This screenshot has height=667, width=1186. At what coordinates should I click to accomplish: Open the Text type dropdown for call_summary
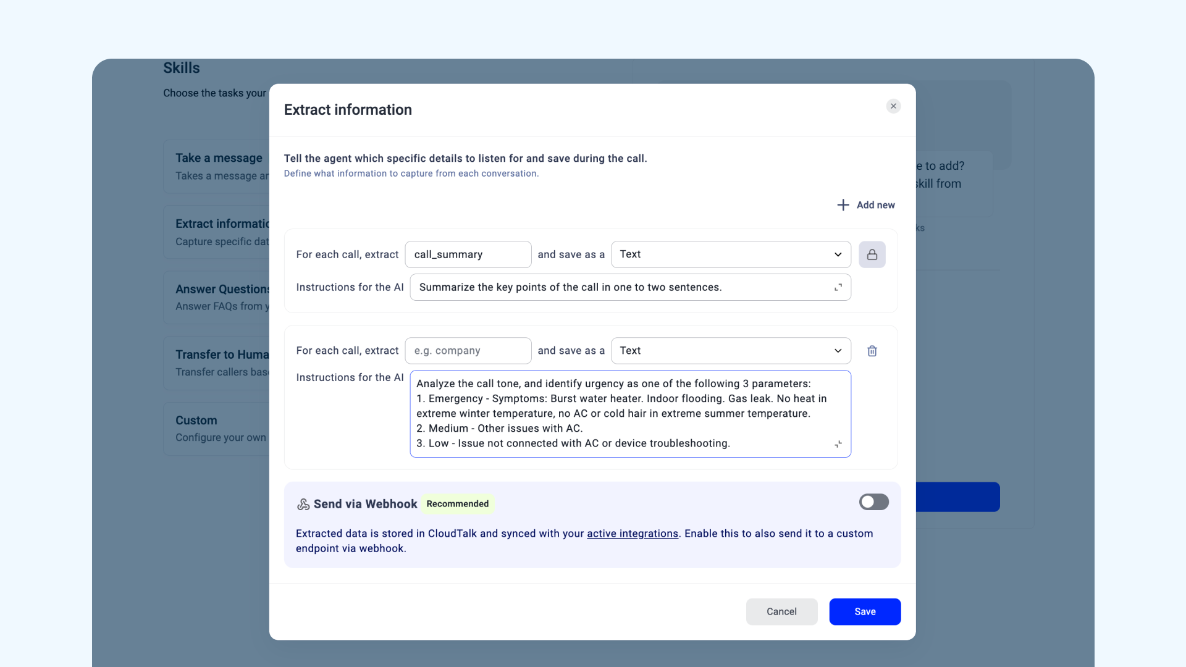tap(731, 254)
